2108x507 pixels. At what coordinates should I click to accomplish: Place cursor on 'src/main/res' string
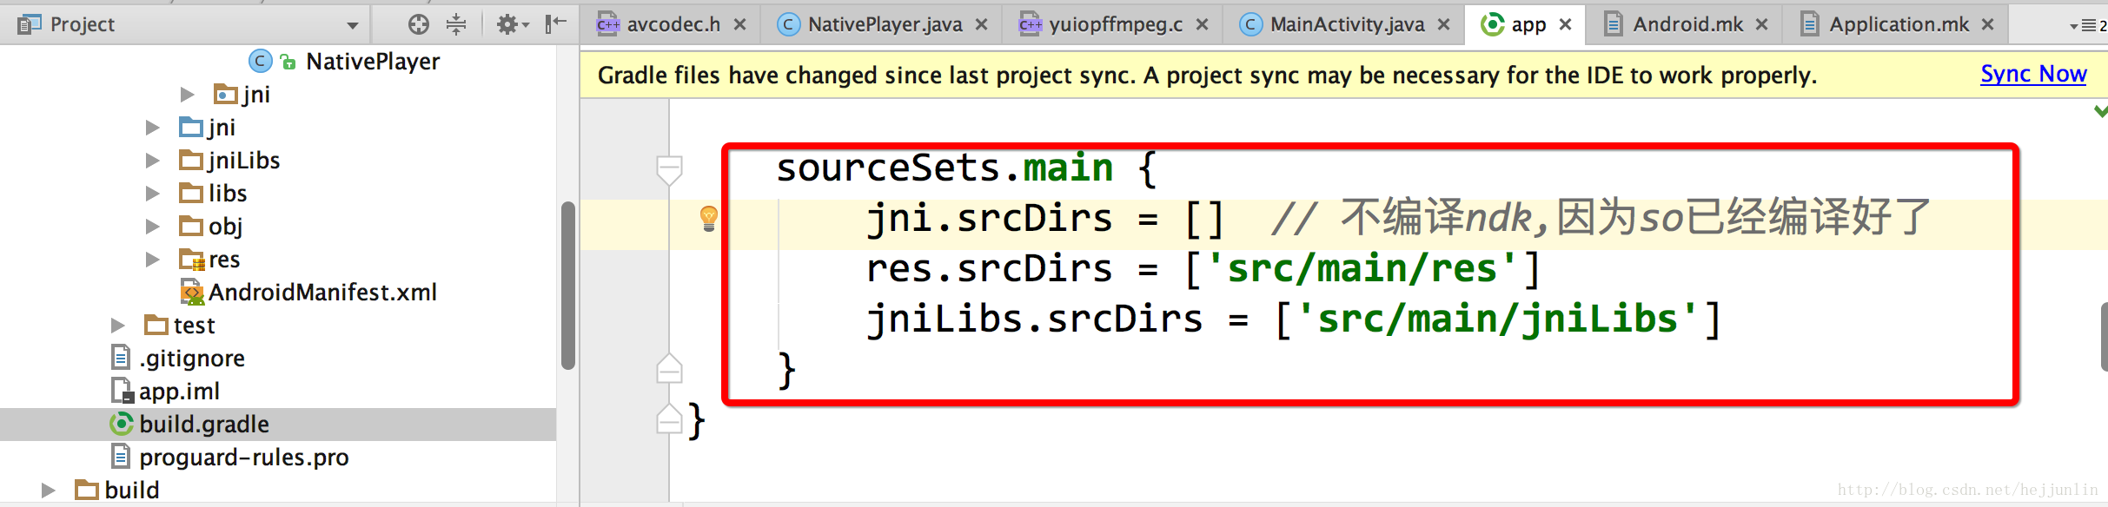(1362, 268)
